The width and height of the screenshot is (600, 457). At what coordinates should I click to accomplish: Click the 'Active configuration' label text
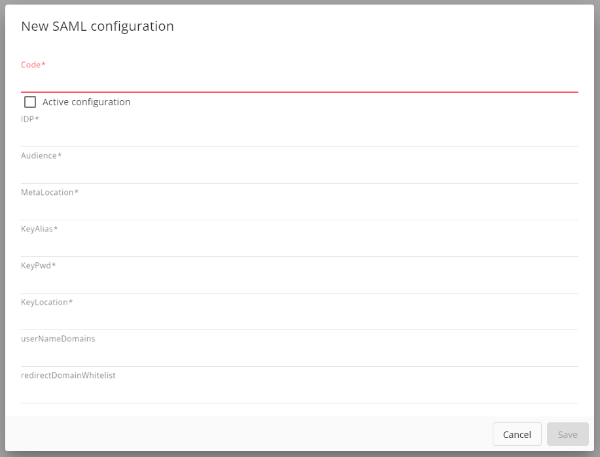tap(86, 102)
